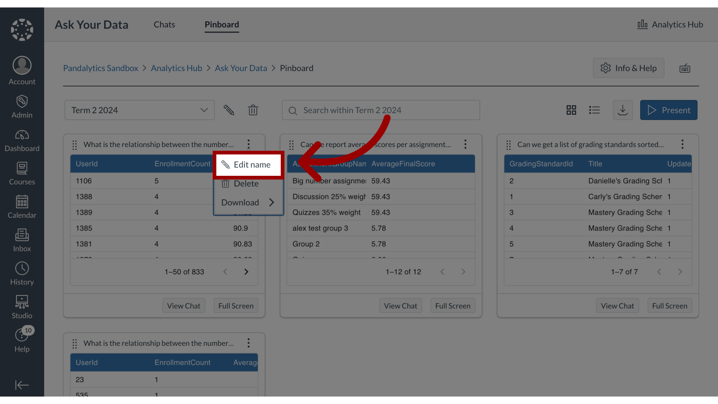Open options menu for bottom relationship card

[249, 343]
